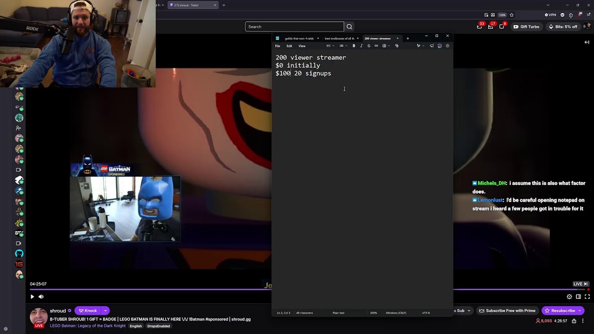
Task: Enter fullscreen on the Twitch player
Action: click(587, 297)
